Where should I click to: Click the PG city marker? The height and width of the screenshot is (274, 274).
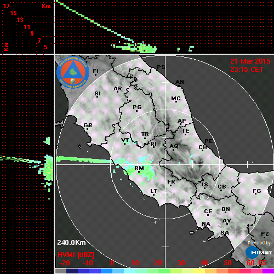click(136, 111)
